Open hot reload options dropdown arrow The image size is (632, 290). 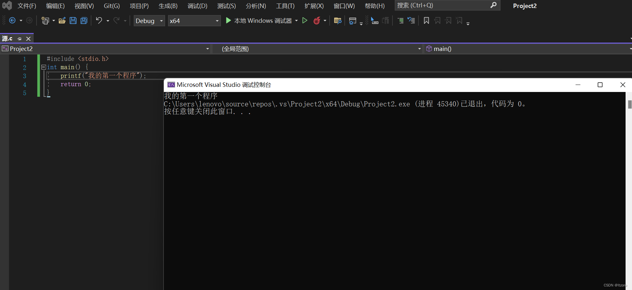pyautogui.click(x=325, y=21)
